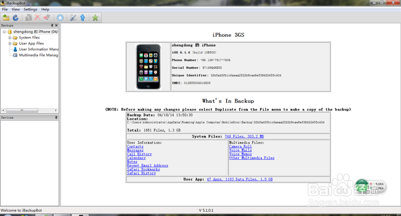Image resolution: width=401 pixels, height=216 pixels.
Task: Click the blue upward arrow toolbar icon
Action: (x=83, y=18)
